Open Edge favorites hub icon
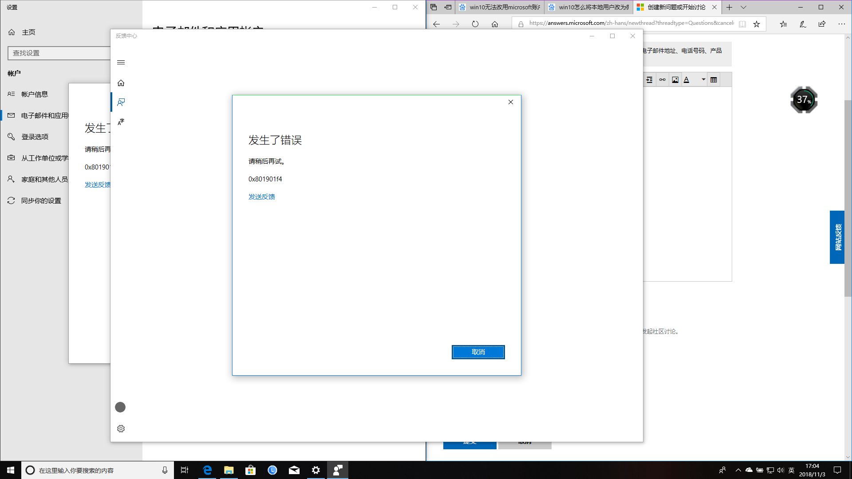This screenshot has height=479, width=852. click(x=783, y=24)
